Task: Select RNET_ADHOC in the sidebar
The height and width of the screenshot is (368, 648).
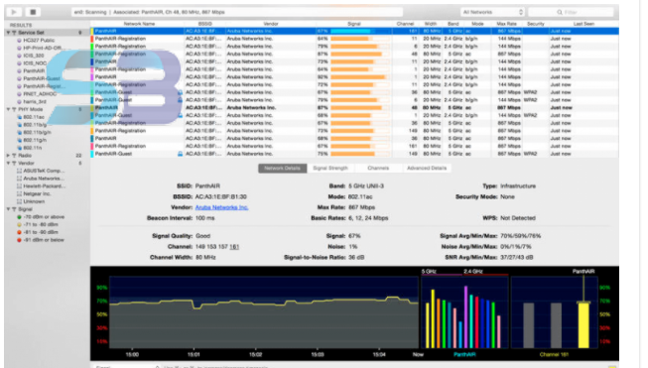Action: [40, 94]
